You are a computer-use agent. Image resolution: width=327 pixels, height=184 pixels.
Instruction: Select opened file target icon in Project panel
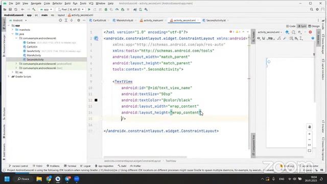(60, 20)
